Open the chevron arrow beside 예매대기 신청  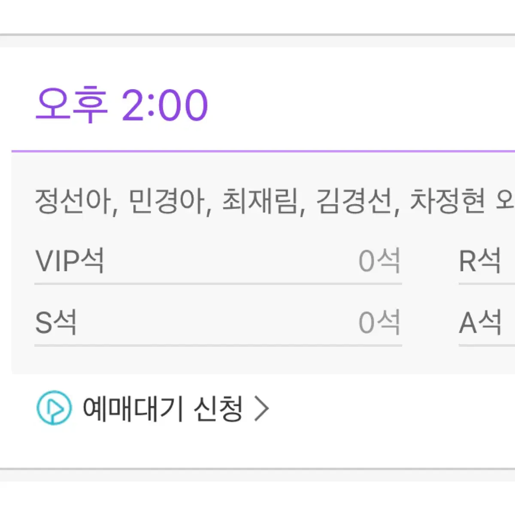coord(261,409)
